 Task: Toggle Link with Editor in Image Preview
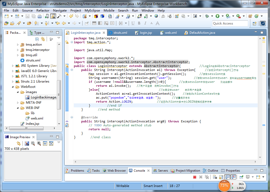(19, 143)
